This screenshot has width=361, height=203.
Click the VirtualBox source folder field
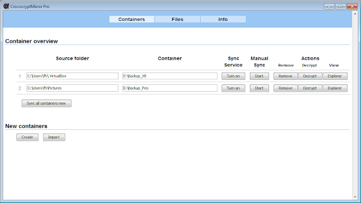[x=72, y=76]
